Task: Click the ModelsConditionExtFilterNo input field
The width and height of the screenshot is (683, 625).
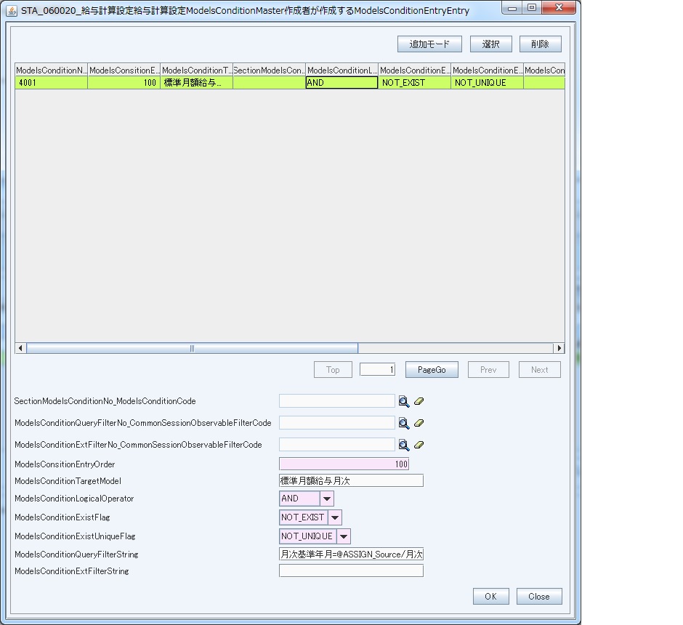Action: point(336,445)
